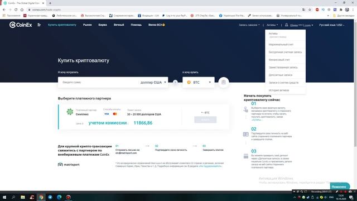Select Финансовый счет menu entry
Viewport: 357px width, 201px height.
[x=285, y=60]
